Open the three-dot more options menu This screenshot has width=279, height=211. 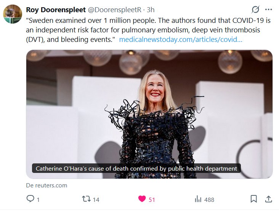coord(269,10)
